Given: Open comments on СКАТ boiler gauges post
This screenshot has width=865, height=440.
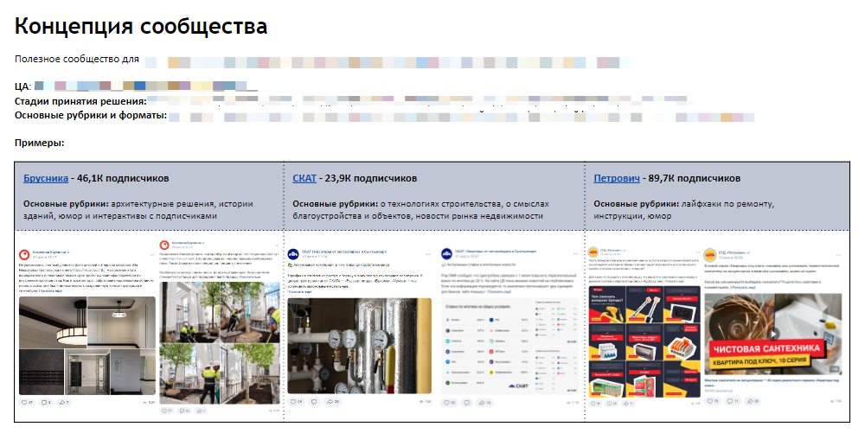Looking at the screenshot, I should 314,402.
